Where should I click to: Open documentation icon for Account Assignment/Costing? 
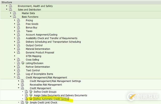[x=18, y=35]
